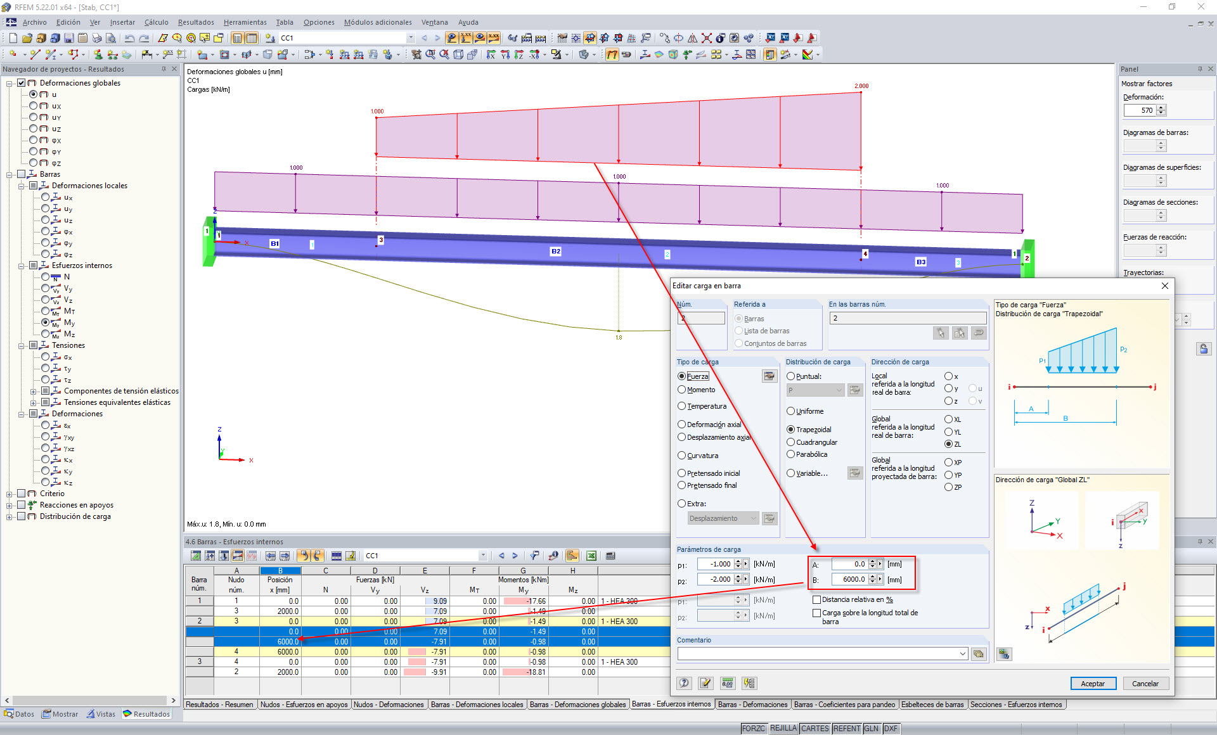The image size is (1217, 735).
Task: Click the Save file toolbar icon
Action: (68, 38)
